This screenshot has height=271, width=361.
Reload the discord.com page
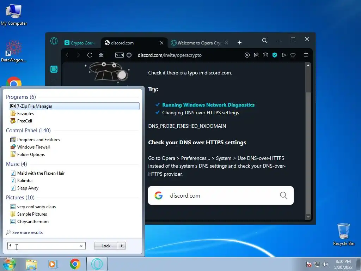pyautogui.click(x=90, y=55)
